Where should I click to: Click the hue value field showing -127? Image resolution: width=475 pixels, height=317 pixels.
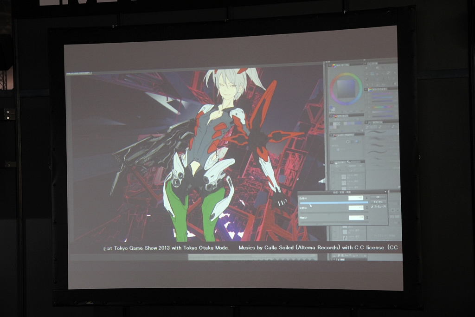[x=356, y=198]
